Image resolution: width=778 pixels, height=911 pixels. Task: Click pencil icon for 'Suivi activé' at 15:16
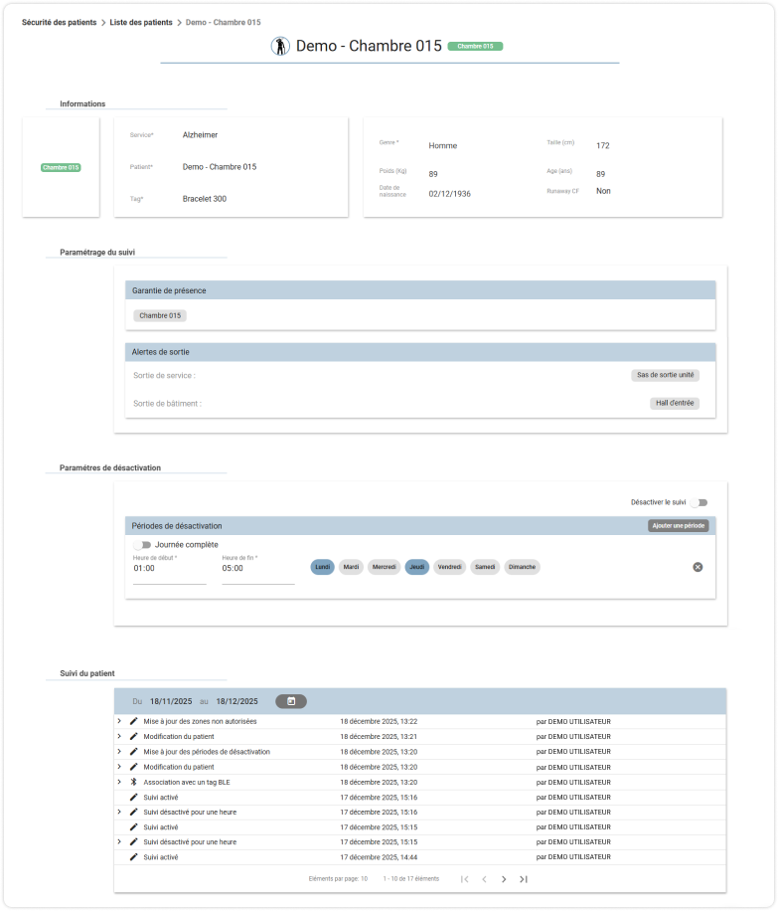tap(133, 798)
